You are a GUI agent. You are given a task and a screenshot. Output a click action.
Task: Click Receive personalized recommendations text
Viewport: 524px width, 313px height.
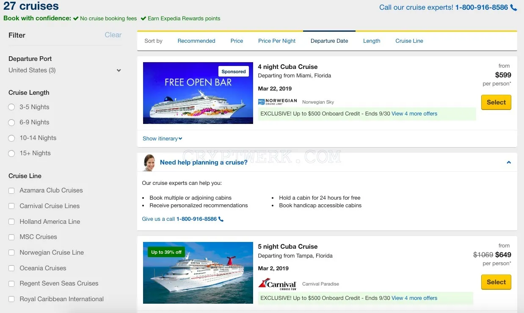pyautogui.click(x=199, y=206)
